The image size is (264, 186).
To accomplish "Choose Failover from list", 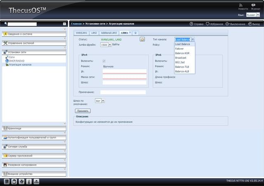I will tap(185, 49).
